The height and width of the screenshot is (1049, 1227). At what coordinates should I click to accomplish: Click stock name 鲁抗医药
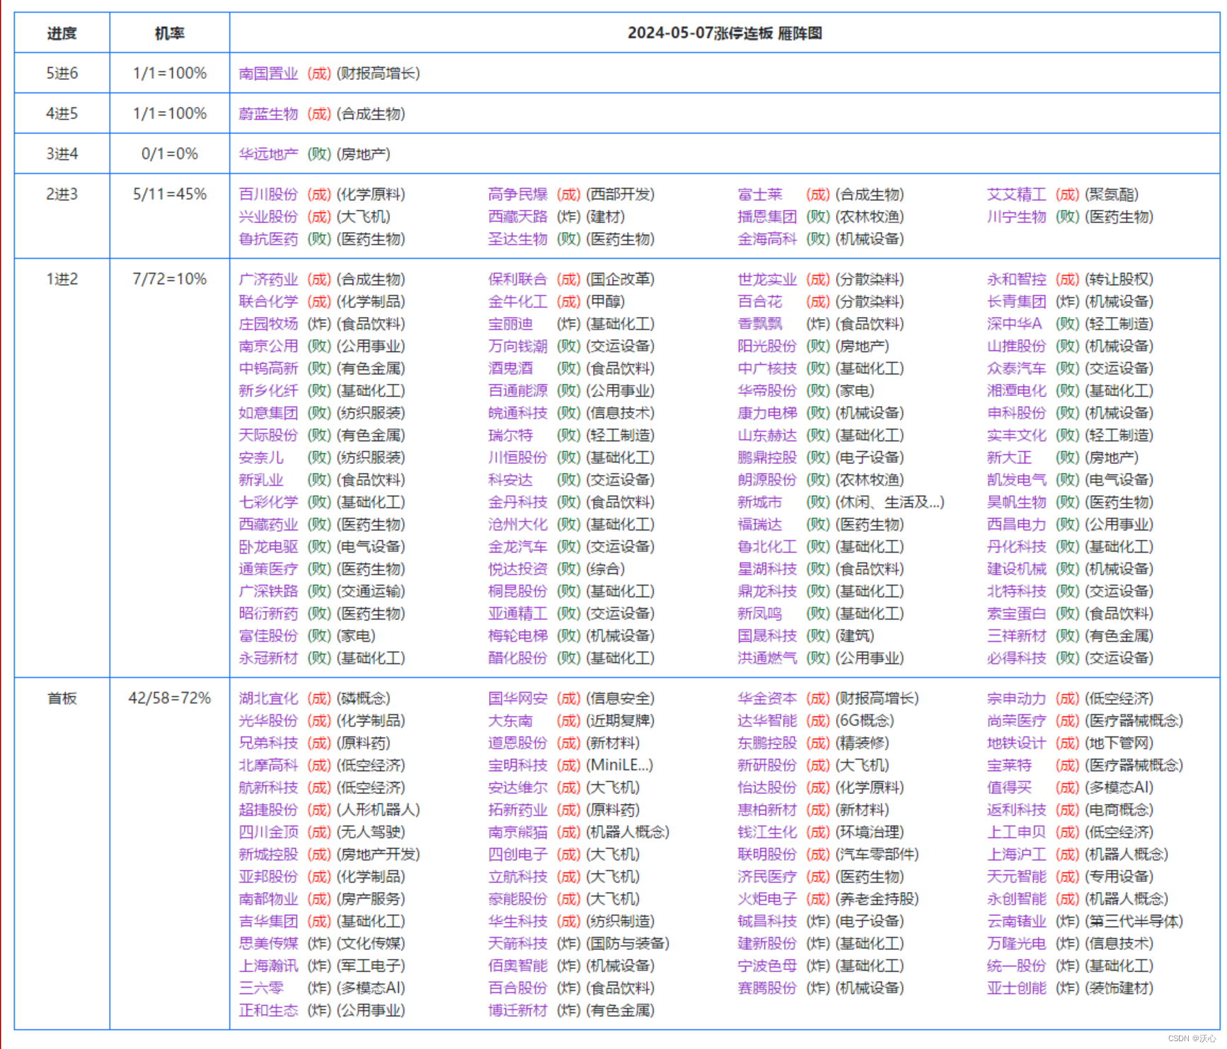pos(268,239)
